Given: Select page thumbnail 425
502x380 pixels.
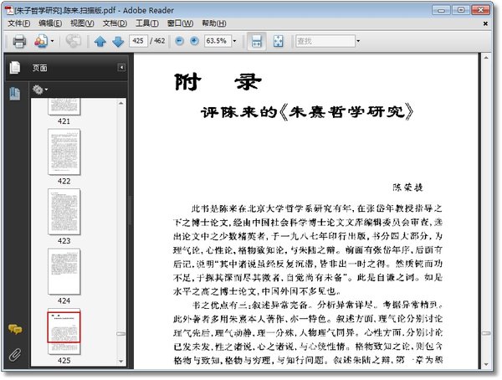Looking at the screenshot, I should [64, 331].
